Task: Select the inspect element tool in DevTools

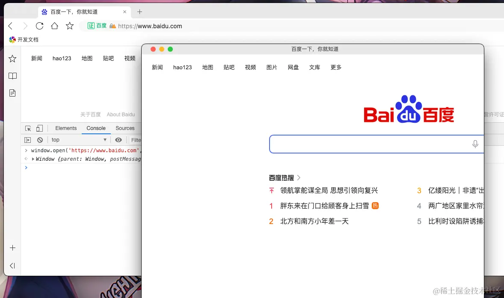Action: (28, 128)
